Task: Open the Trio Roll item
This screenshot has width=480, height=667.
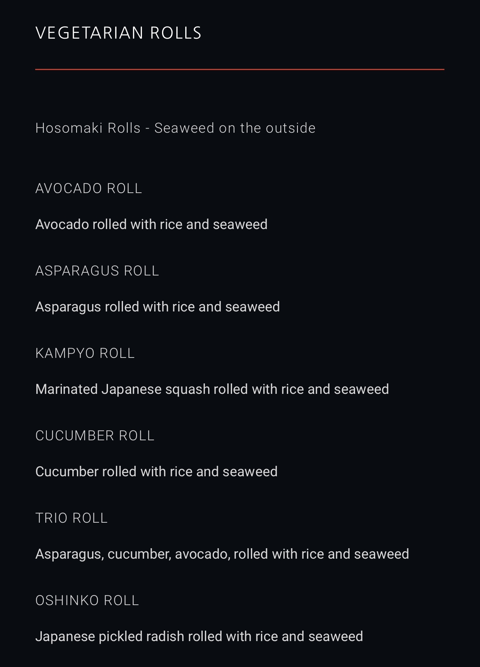Action: [x=71, y=518]
